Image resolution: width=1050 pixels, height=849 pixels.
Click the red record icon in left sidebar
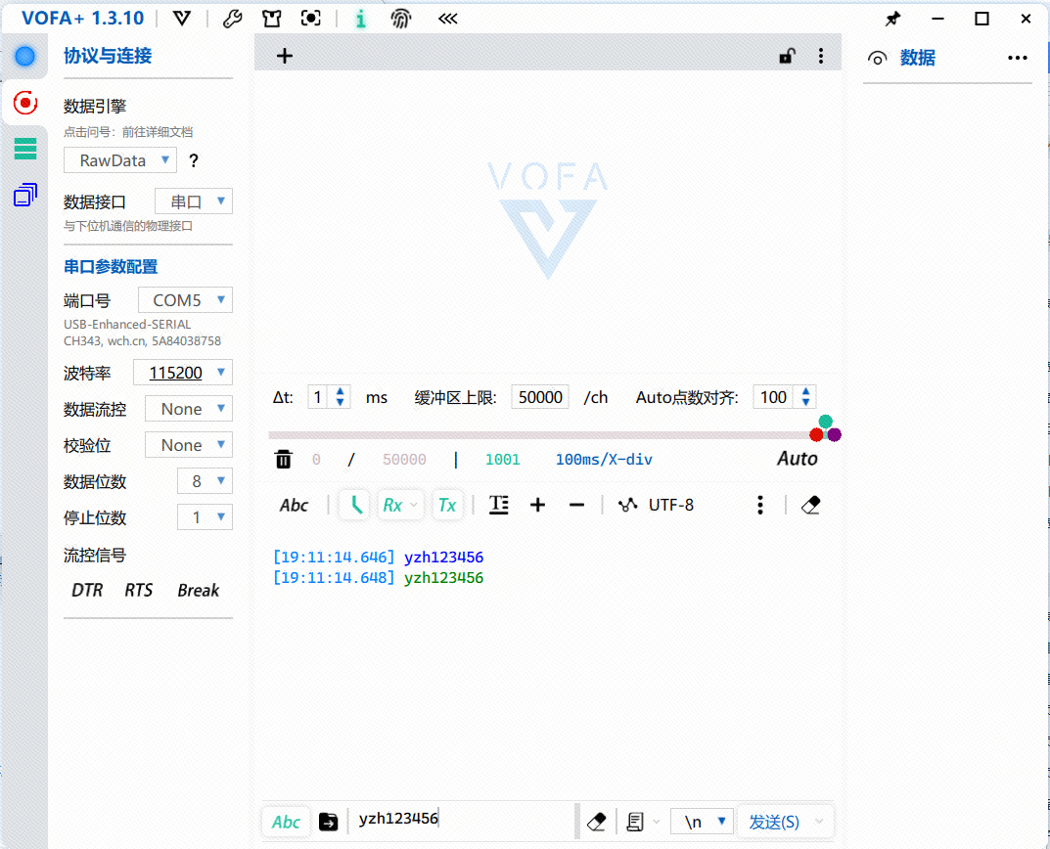25,102
